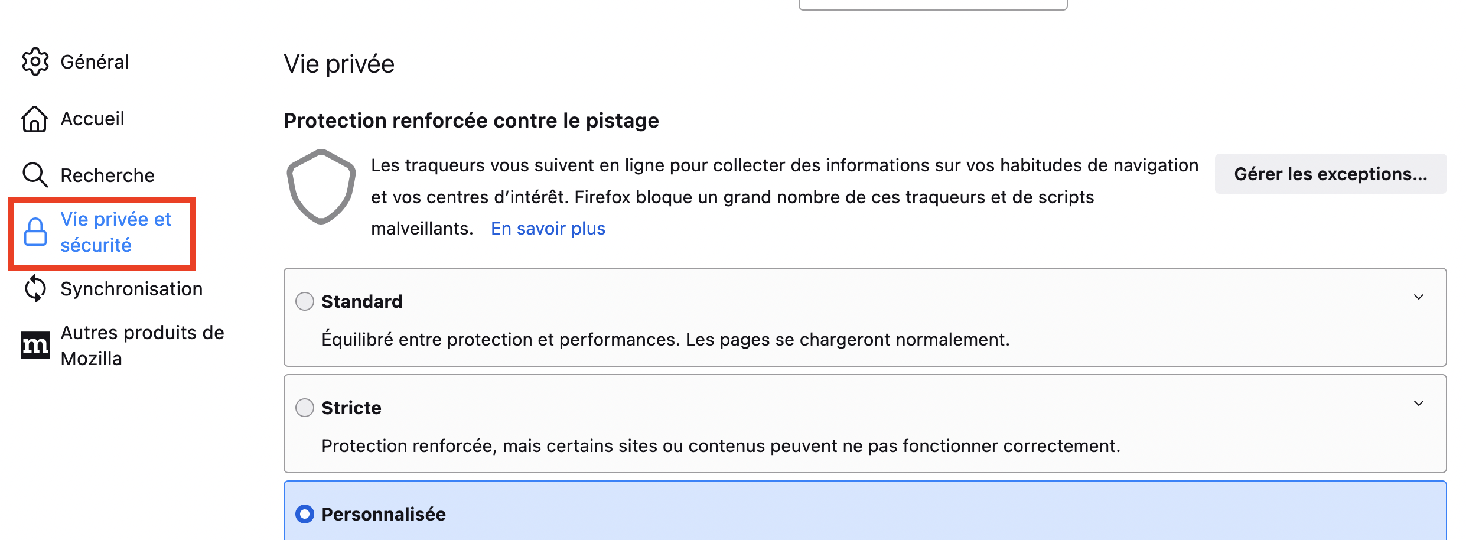
Task: Select the Standard protection radio button
Action: click(x=305, y=301)
